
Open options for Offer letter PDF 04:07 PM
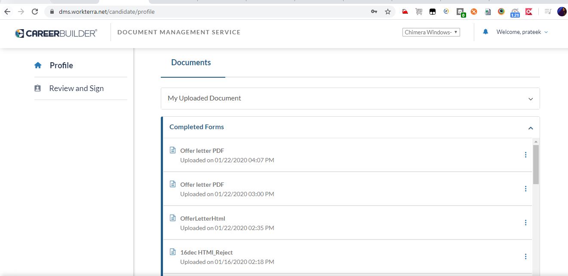point(525,155)
